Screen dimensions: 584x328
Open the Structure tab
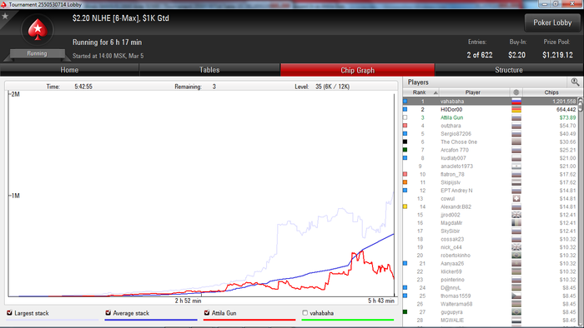(509, 70)
